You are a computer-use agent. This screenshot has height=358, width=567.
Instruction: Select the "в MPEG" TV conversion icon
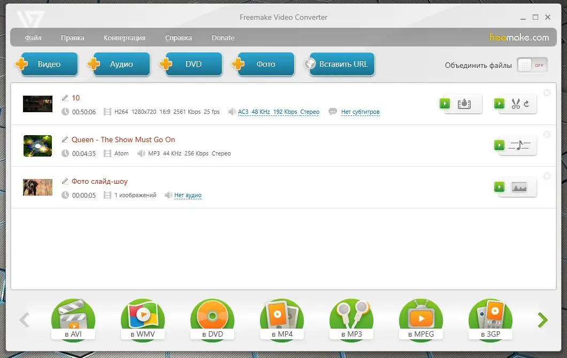421,316
